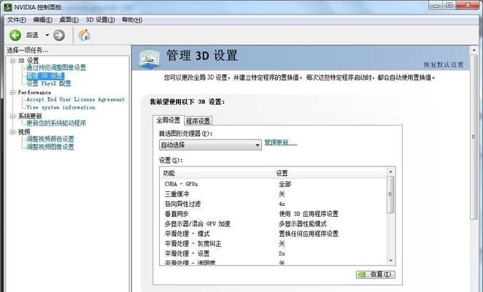This screenshot has width=483, height=292.
Task: Click the 4x anisotropic filtering value
Action: pos(282,204)
